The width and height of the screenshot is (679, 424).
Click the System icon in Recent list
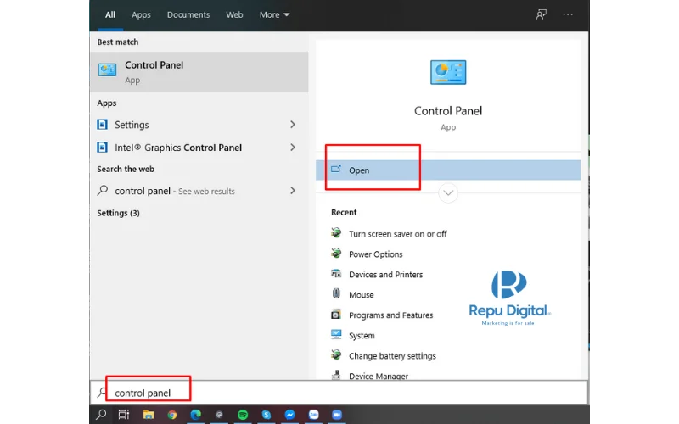336,334
